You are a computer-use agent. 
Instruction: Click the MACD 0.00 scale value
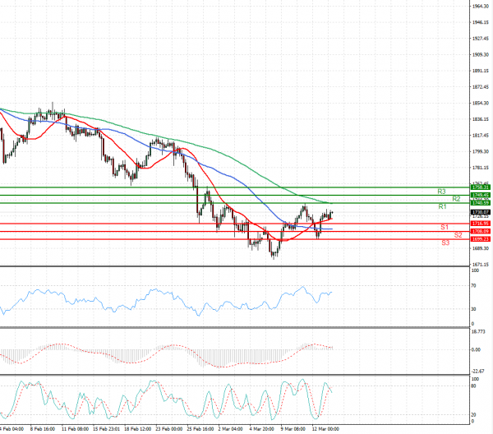click(476, 349)
